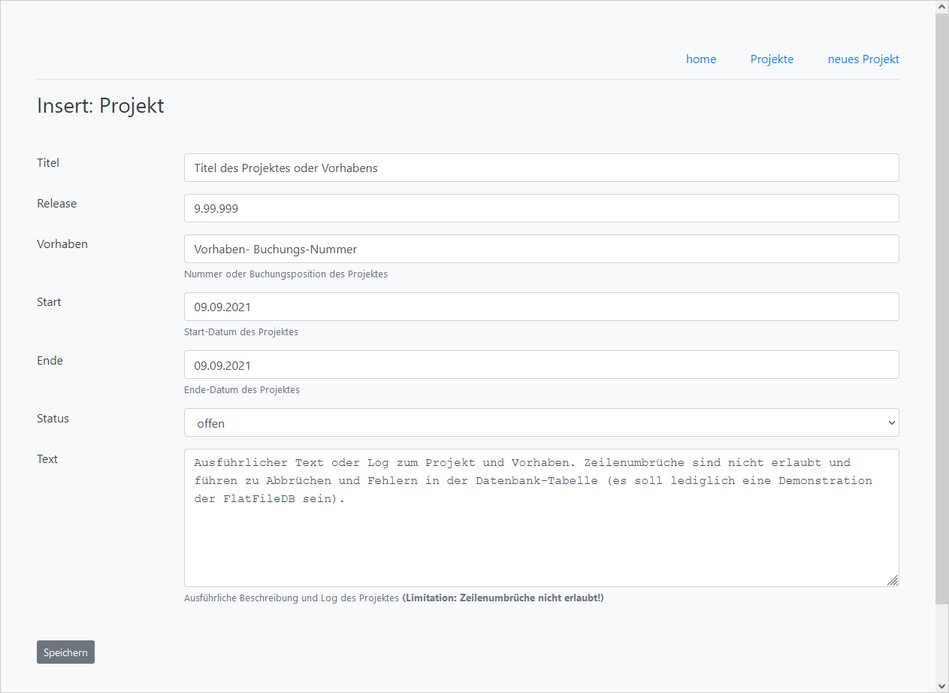Click the textarea resize grip
The width and height of the screenshot is (949, 693).
[x=893, y=580]
